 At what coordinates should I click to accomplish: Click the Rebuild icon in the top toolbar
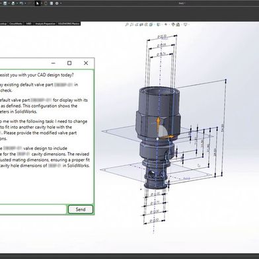46,3
